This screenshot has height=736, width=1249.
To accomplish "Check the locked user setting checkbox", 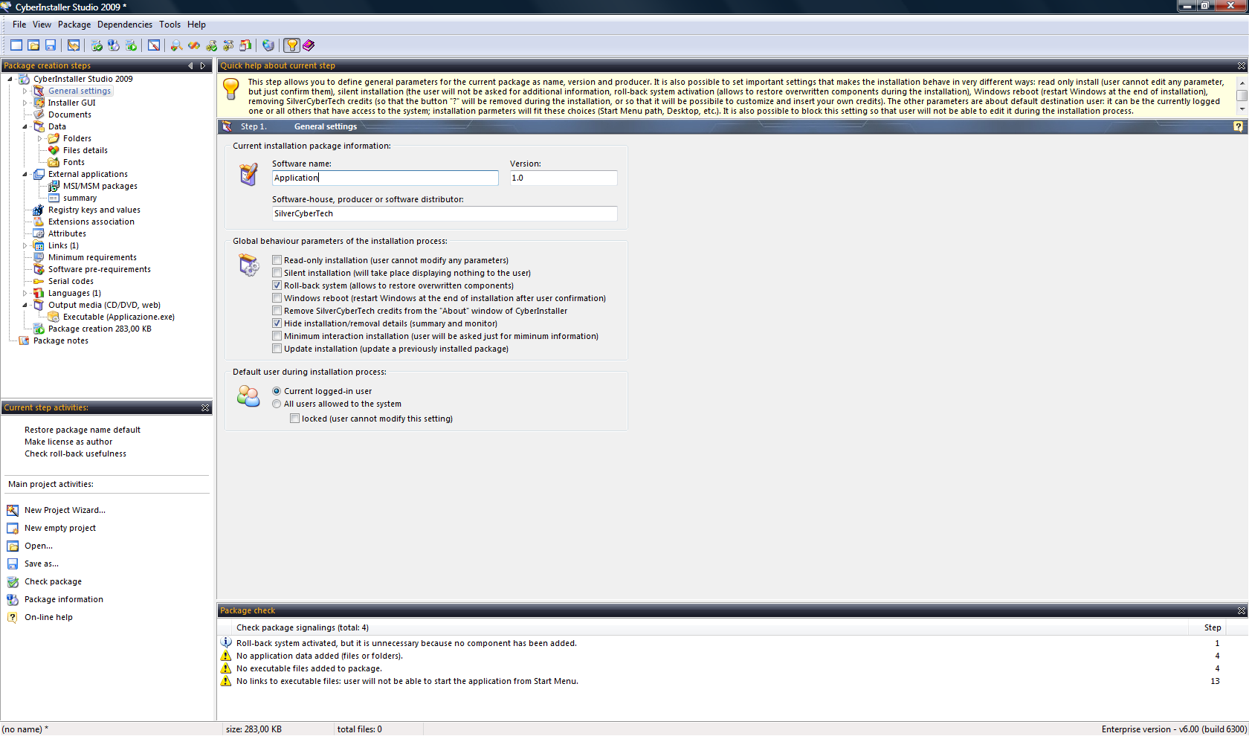I will point(294,419).
